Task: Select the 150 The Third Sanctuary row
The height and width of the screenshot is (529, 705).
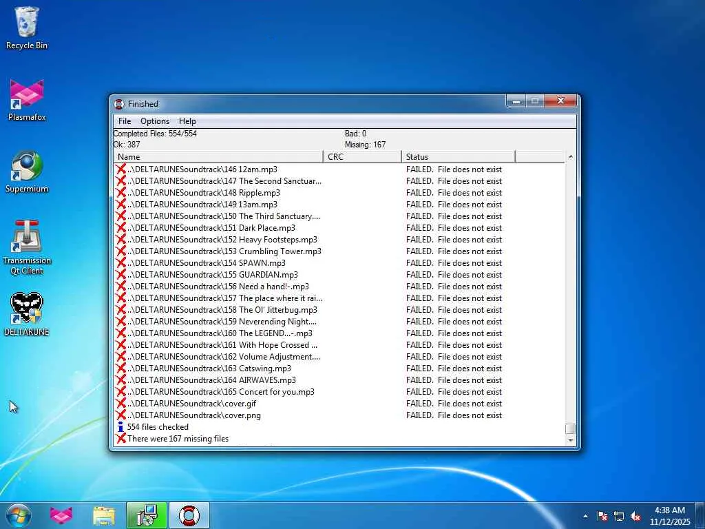Action: click(339, 216)
